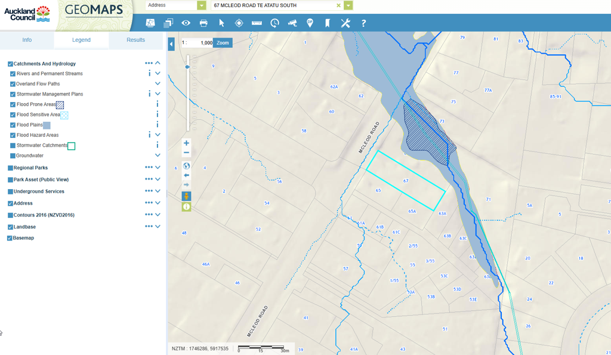This screenshot has height=355, width=611.
Task: Uncheck the Flood Plains layer checkbox
Action: [13, 125]
